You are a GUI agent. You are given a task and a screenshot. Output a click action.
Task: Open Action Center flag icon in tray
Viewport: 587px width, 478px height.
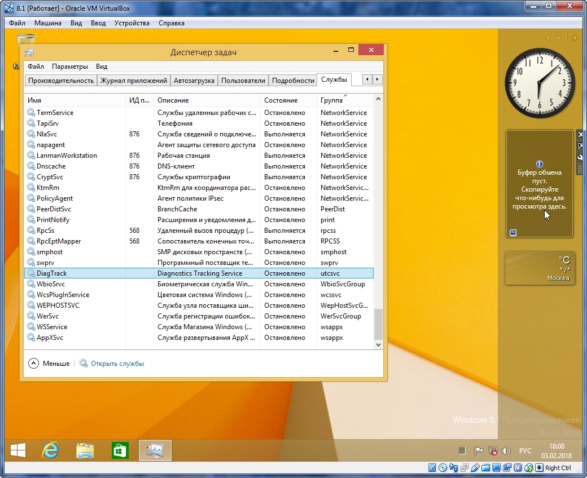[x=479, y=451]
